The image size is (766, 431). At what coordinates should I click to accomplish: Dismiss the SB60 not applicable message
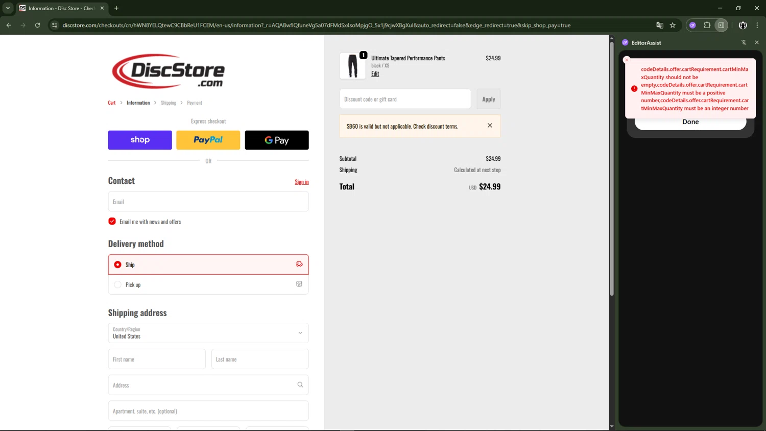tap(490, 126)
